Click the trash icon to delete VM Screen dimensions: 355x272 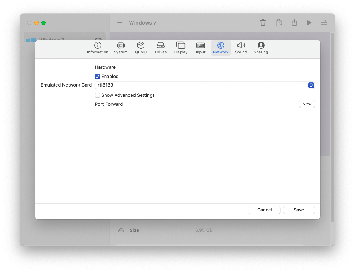click(263, 22)
